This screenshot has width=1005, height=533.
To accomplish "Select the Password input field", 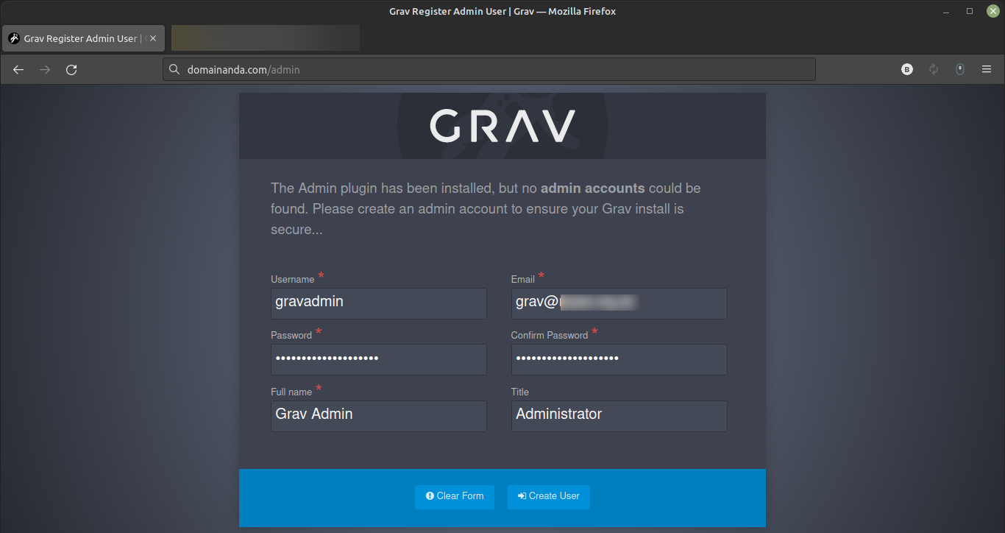I will pyautogui.click(x=378, y=359).
